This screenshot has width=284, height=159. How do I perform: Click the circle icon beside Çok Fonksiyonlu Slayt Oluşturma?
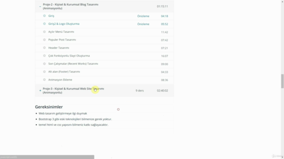tap(44, 56)
